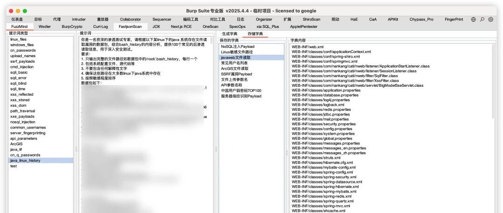Screen dimensions: 503x213
Task: Click the prompt text area scrollbar
Action: click(211, 41)
